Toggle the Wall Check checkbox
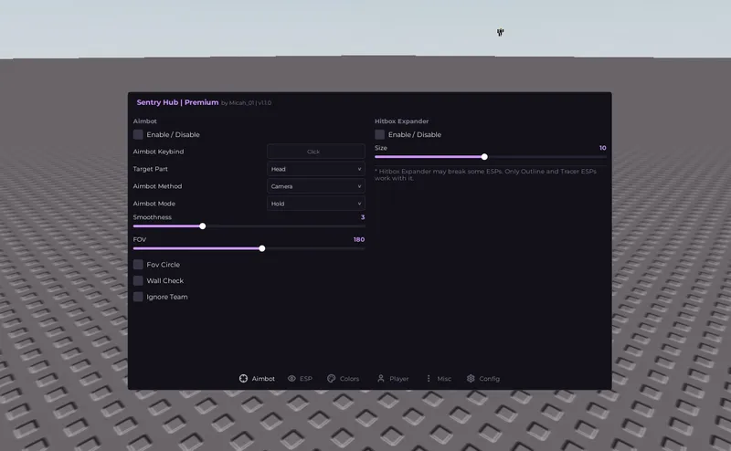The width and height of the screenshot is (731, 451). point(138,280)
